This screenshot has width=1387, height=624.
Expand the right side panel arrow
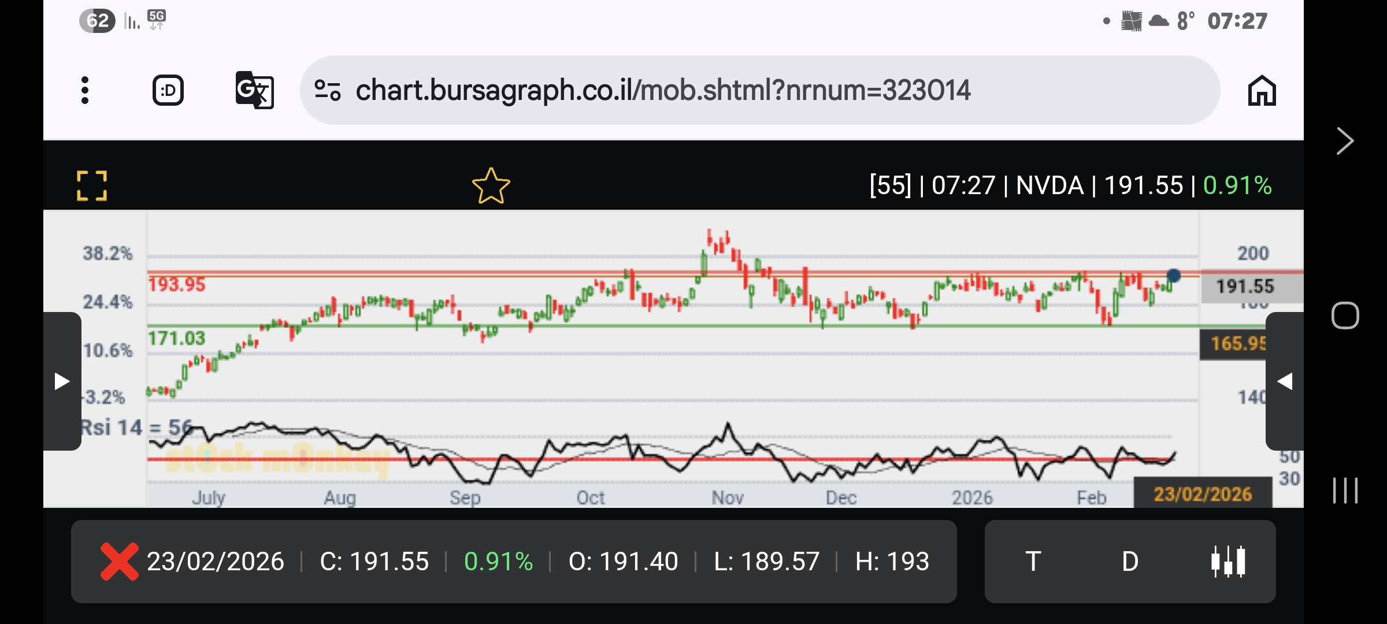1284,381
